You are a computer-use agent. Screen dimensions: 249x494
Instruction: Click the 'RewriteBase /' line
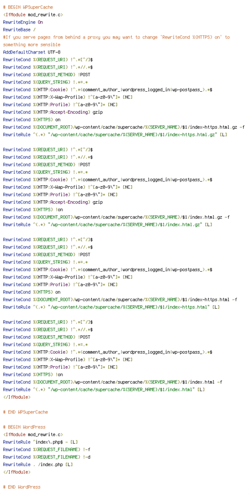tap(18, 30)
